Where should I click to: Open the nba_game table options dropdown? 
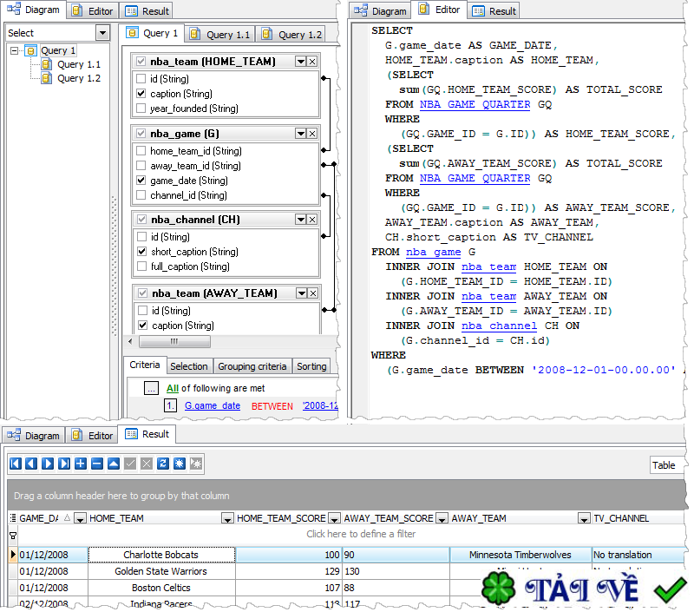298,133
